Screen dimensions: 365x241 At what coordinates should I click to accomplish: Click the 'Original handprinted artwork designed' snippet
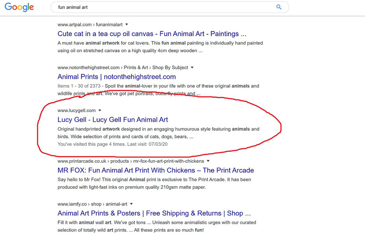158,133
